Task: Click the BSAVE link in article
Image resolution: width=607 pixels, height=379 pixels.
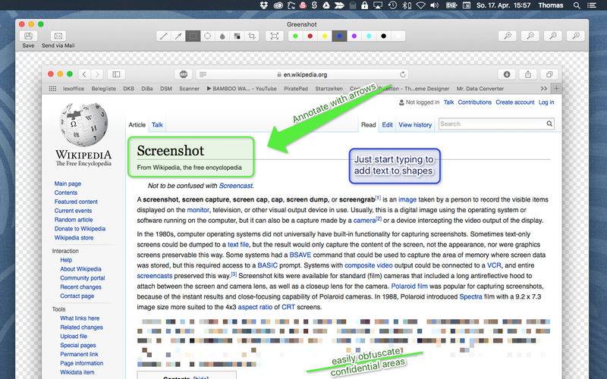Action: 300,255
